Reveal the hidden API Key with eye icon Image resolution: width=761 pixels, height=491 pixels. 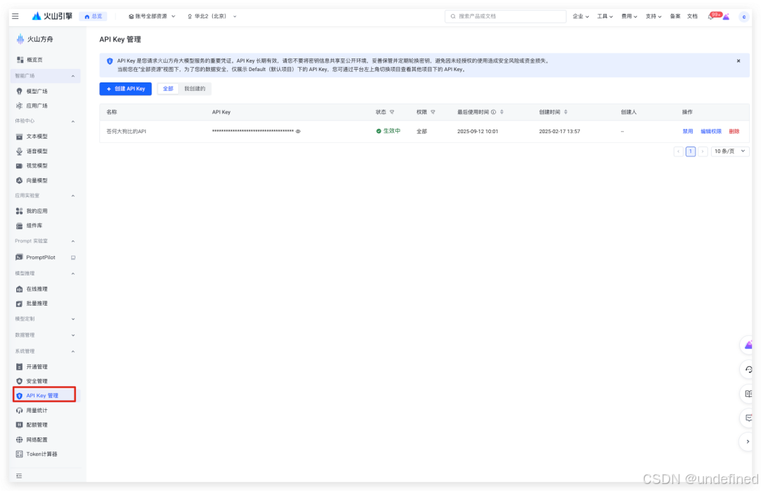pos(298,132)
